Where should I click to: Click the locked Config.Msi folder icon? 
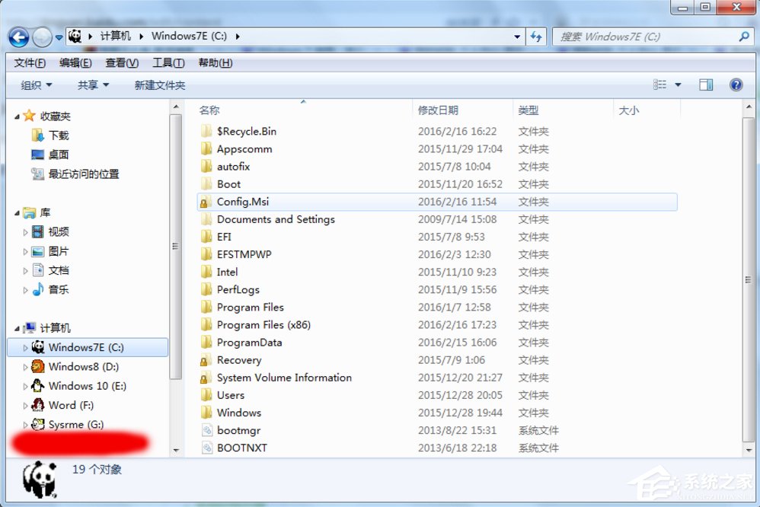pos(206,202)
